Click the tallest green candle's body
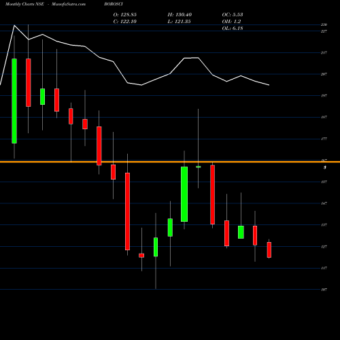Screen dimensions: 340x340 (14, 101)
